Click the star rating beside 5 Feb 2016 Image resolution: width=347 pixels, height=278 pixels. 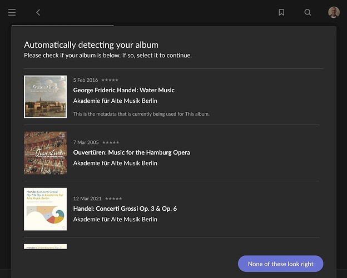pyautogui.click(x=110, y=80)
